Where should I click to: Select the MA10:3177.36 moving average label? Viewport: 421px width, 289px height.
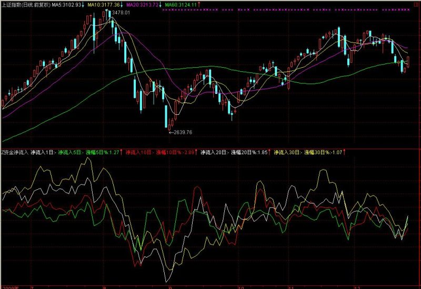click(x=104, y=5)
